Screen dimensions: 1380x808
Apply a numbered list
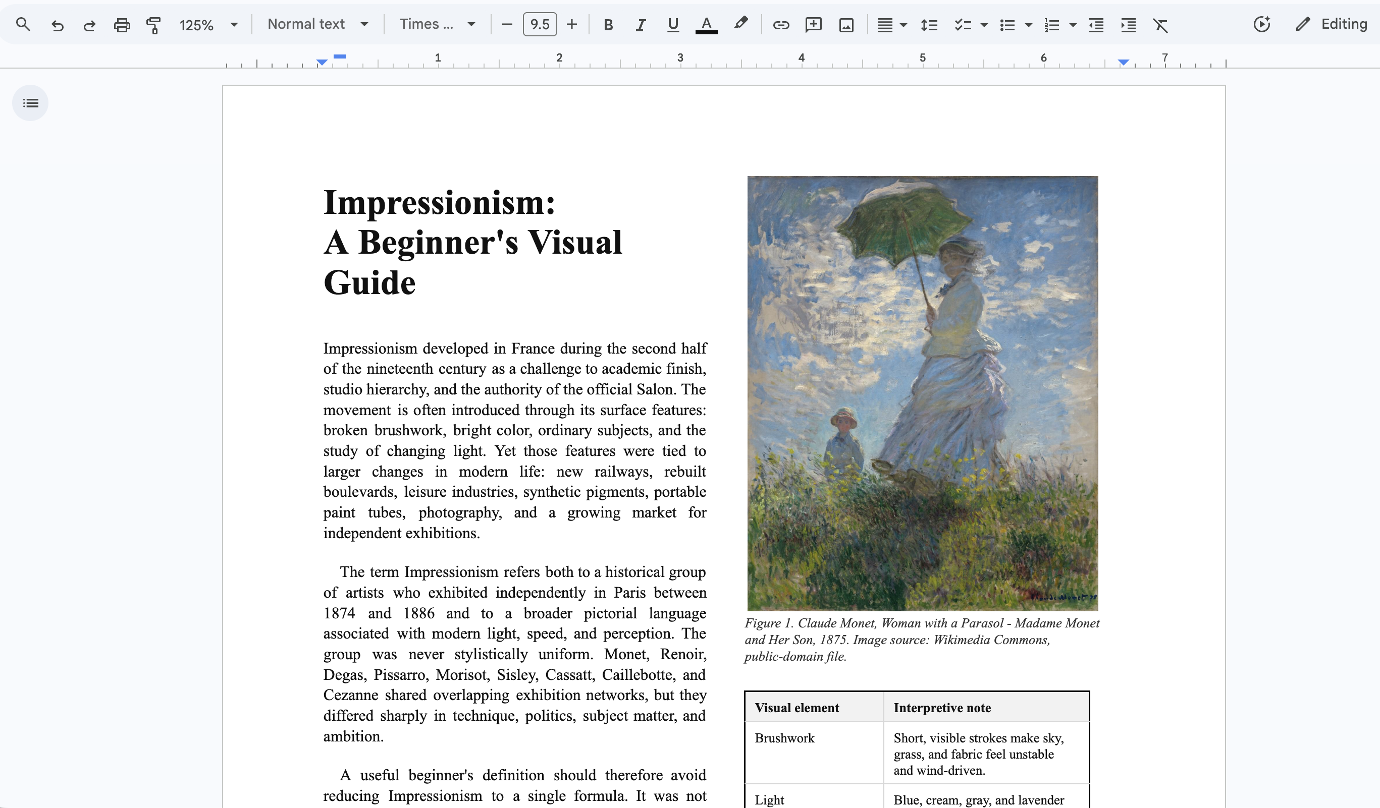point(1051,25)
